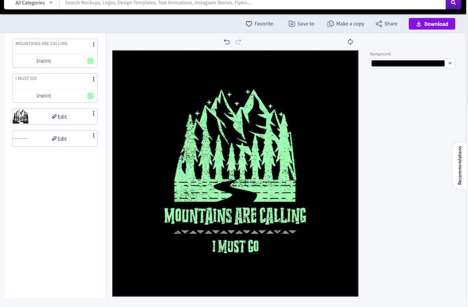Viewport: 468px width, 307px height.
Task: Change font of MOUNTAINS ARE CALLING text
Action: click(44, 61)
